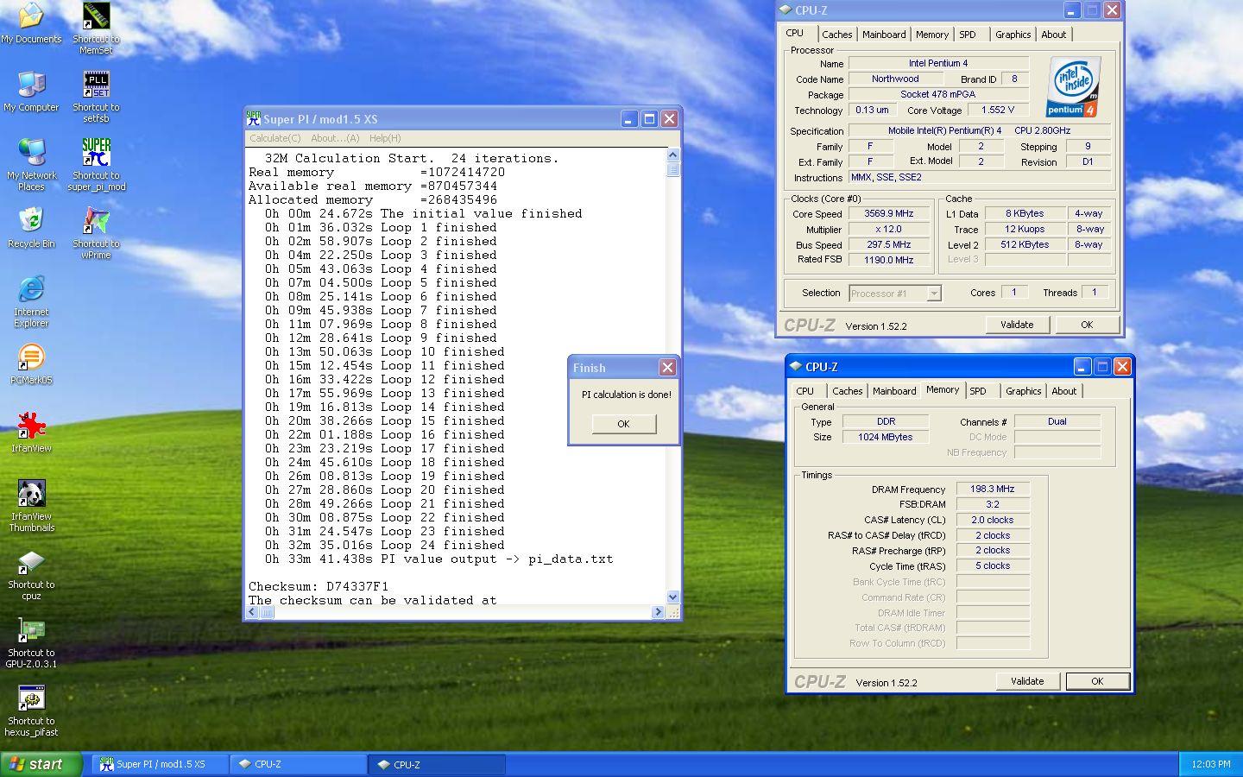Viewport: 1243px width, 777px height.
Task: Switch to Mainboard tab in lower CPU-Z
Action: 894,391
